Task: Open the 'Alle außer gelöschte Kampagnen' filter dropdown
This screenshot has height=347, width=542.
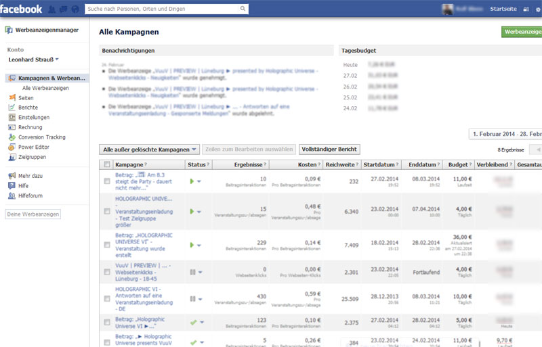Action: (x=149, y=149)
